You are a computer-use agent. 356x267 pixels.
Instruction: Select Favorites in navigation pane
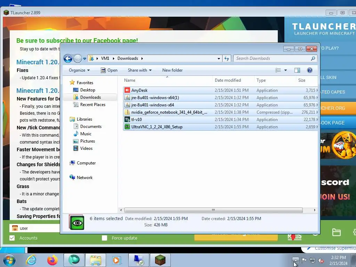pyautogui.click(x=81, y=83)
